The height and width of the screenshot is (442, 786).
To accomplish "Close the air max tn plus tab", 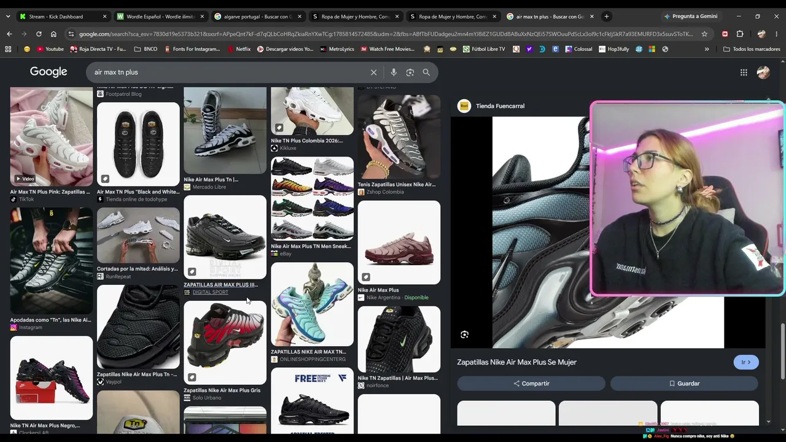I will 592,17.
